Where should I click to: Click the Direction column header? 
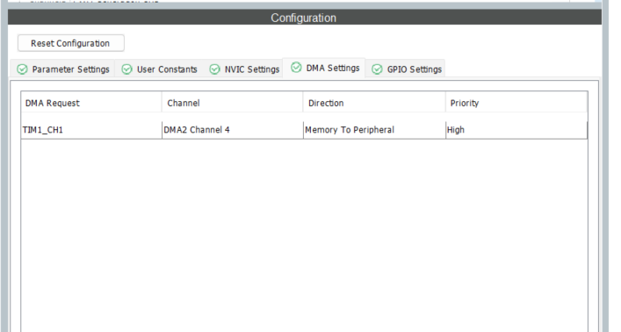pyautogui.click(x=374, y=103)
